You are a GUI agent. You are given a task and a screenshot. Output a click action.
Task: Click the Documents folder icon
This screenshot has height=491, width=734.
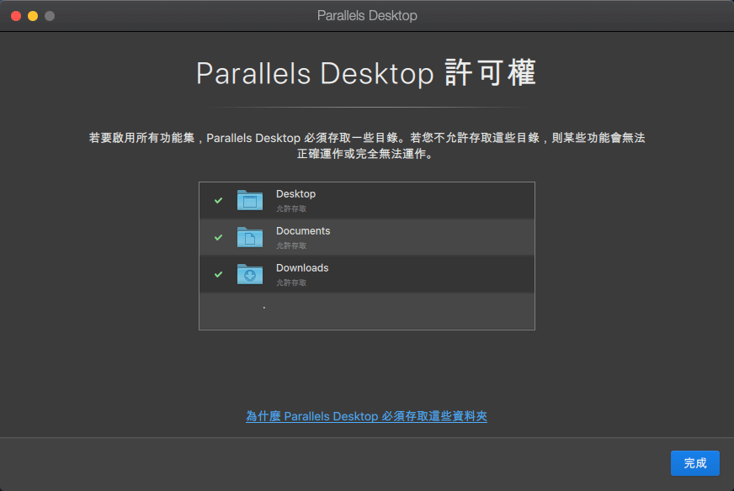tap(250, 237)
